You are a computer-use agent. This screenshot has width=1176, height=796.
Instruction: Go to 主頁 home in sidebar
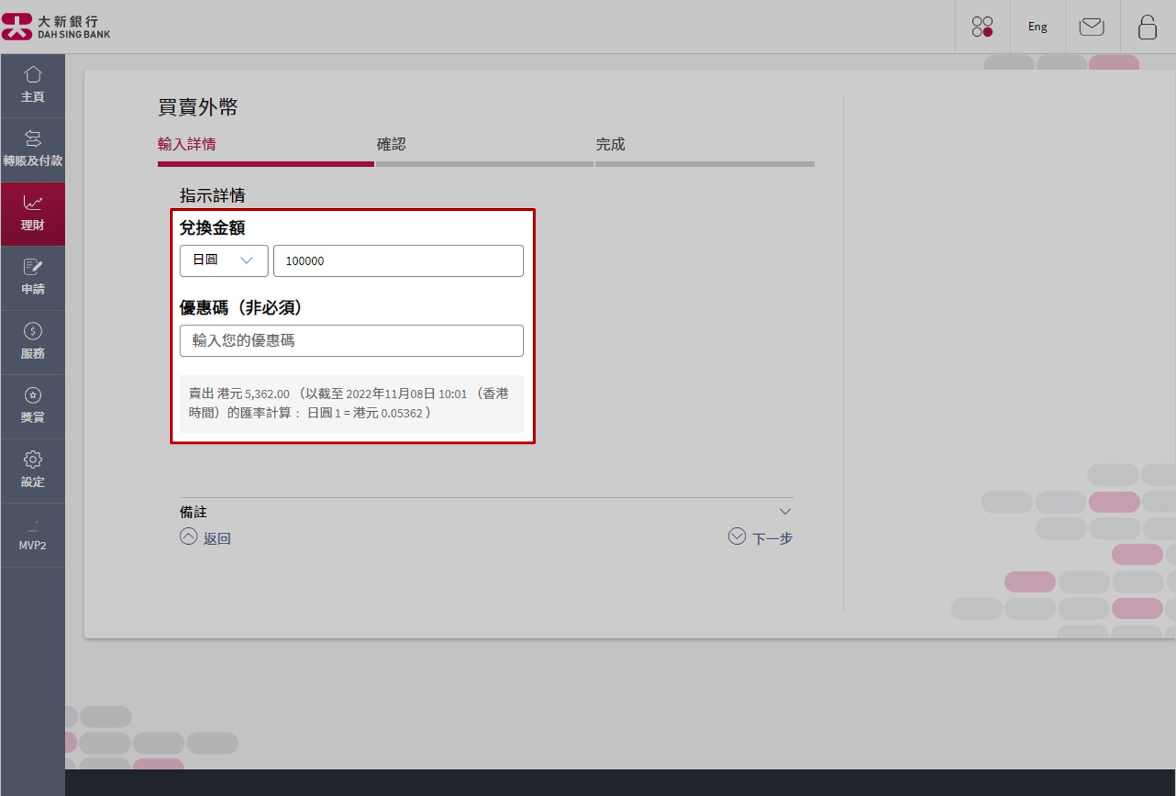(x=33, y=85)
